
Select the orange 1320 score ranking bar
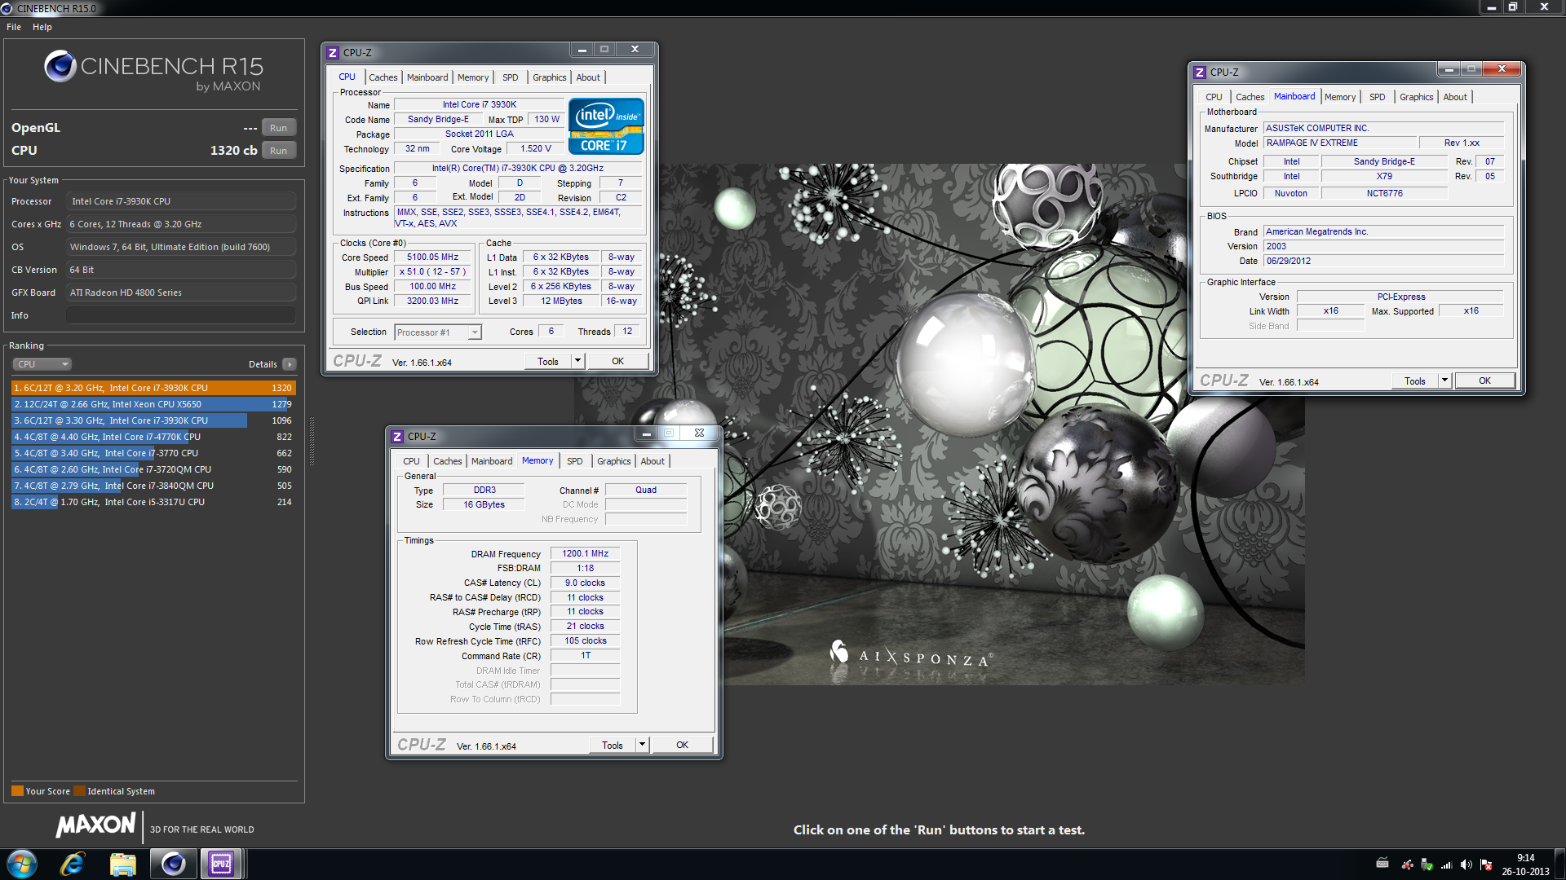coord(153,388)
